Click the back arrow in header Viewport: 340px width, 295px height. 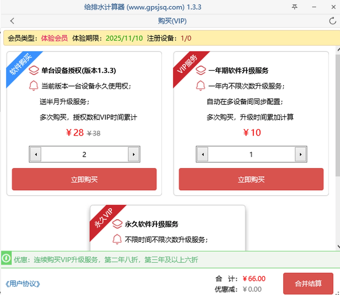(12, 21)
